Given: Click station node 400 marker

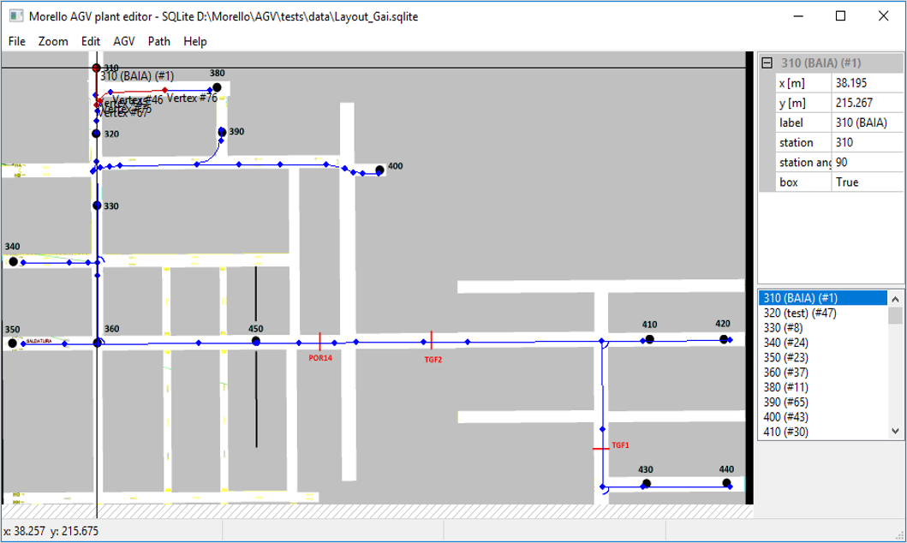Looking at the screenshot, I should coord(379,170).
